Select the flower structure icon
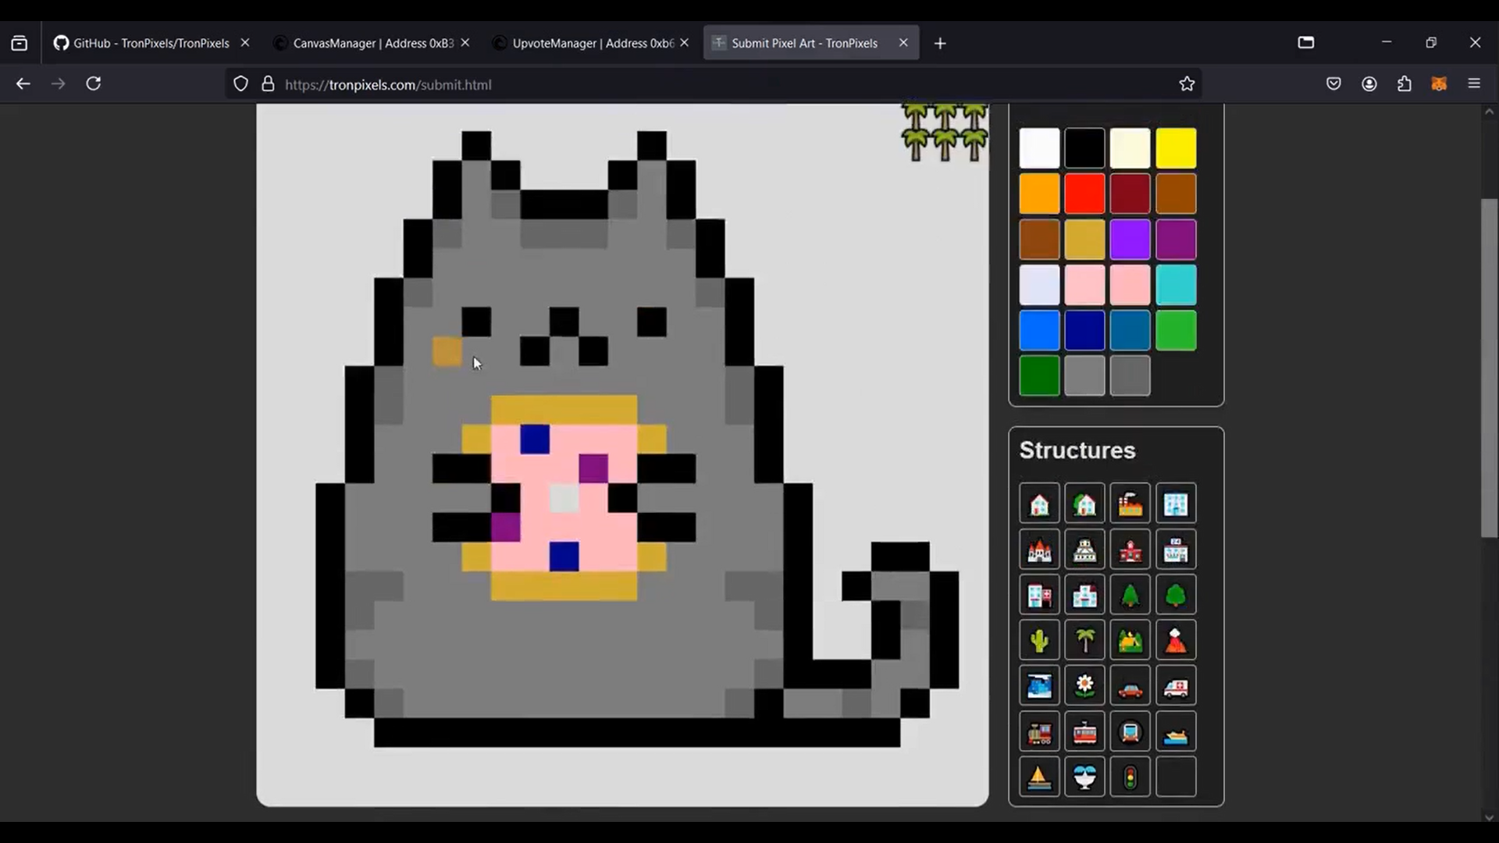1499x843 pixels. click(x=1084, y=687)
